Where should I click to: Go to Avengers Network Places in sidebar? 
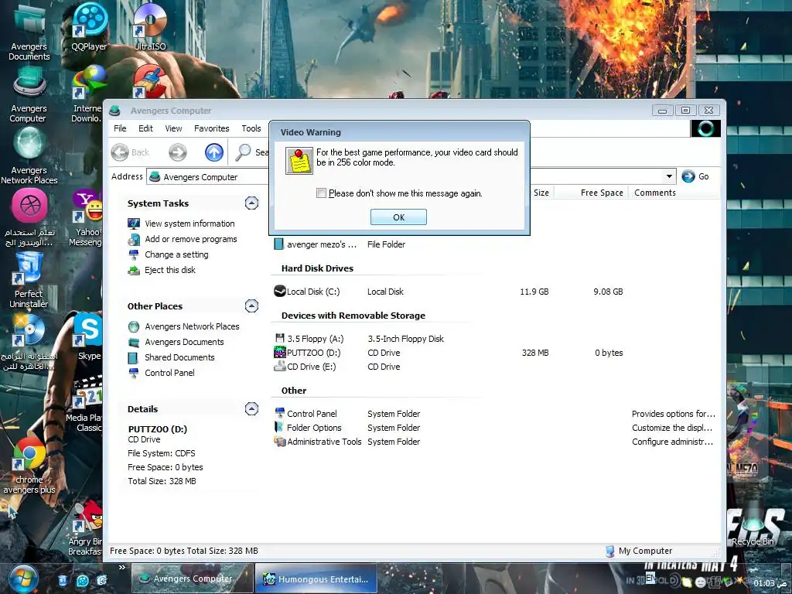(x=192, y=327)
